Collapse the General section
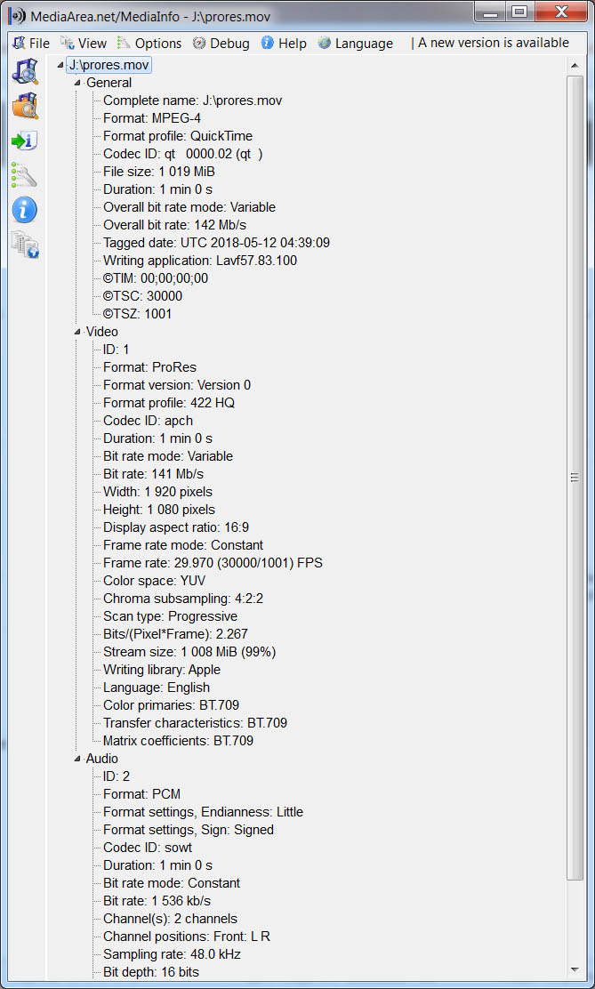 click(77, 84)
